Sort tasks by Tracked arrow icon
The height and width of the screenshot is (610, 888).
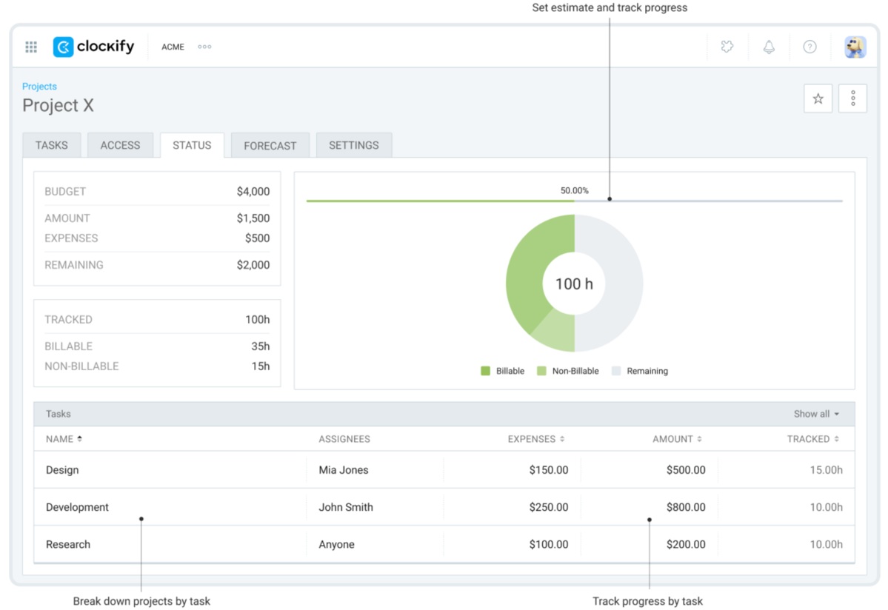click(x=836, y=438)
